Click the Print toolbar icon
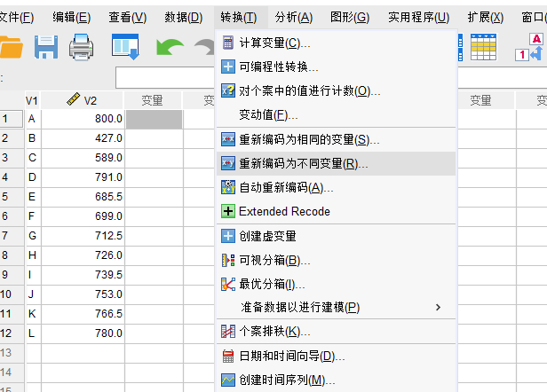The width and height of the screenshot is (547, 392). coord(81,47)
